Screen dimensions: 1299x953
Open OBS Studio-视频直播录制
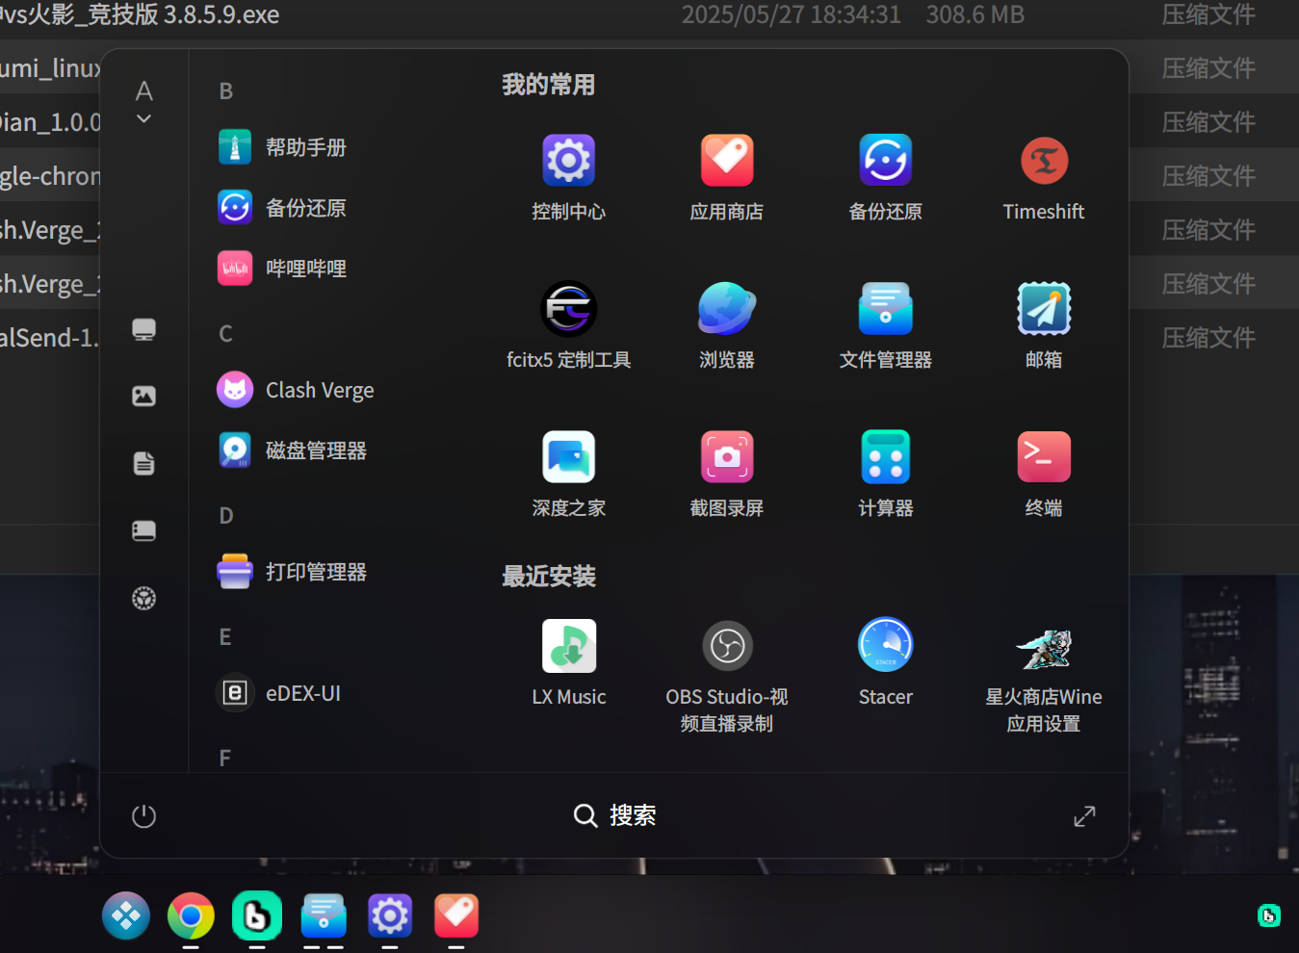[727, 676]
